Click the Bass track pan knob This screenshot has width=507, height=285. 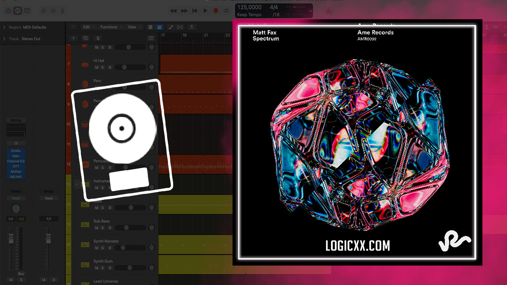click(151, 207)
